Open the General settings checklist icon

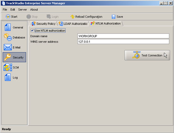pos(8,27)
